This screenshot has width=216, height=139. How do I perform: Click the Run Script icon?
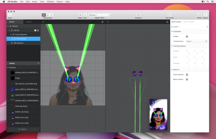click(169, 15)
